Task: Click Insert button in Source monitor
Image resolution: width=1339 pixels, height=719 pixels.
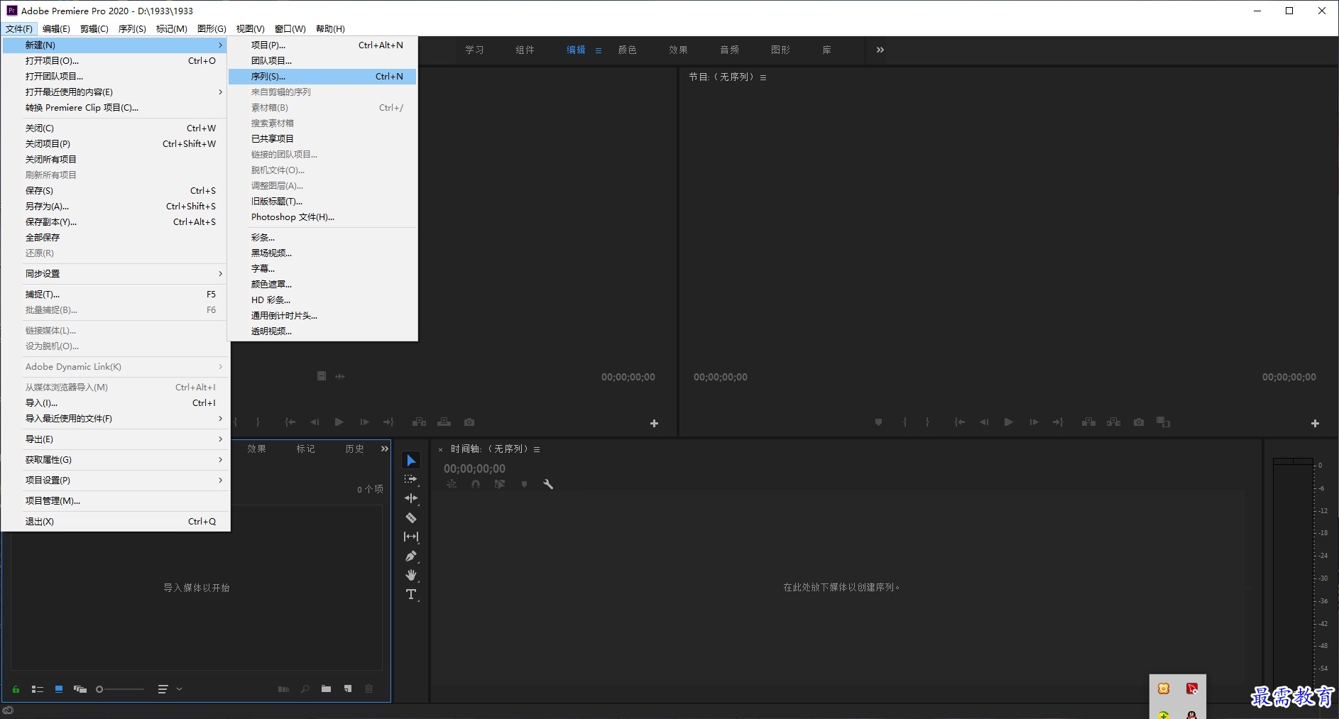Action: click(x=420, y=422)
